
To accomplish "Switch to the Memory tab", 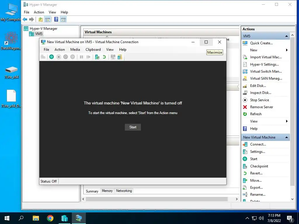I will [x=107, y=191].
